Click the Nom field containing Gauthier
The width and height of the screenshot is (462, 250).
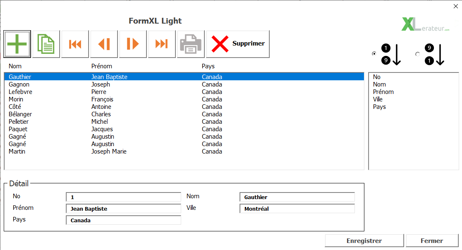297,197
